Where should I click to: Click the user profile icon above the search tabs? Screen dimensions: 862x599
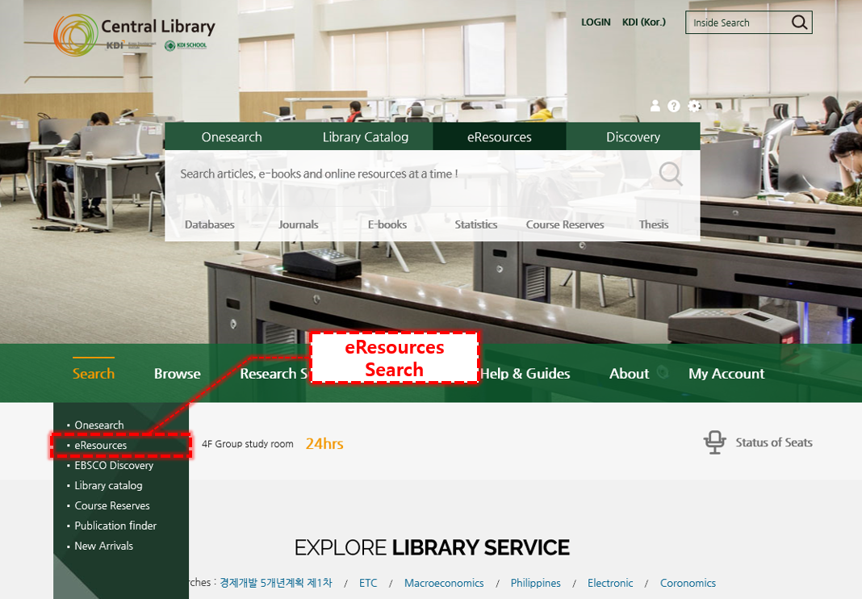tap(655, 106)
